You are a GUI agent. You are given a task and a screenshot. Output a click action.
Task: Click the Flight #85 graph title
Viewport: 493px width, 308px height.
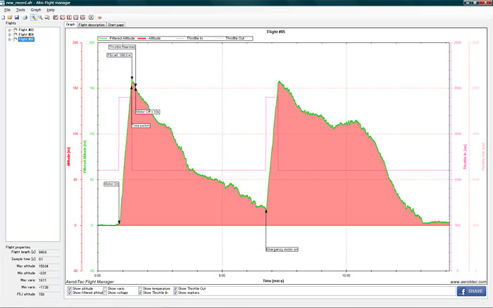276,32
